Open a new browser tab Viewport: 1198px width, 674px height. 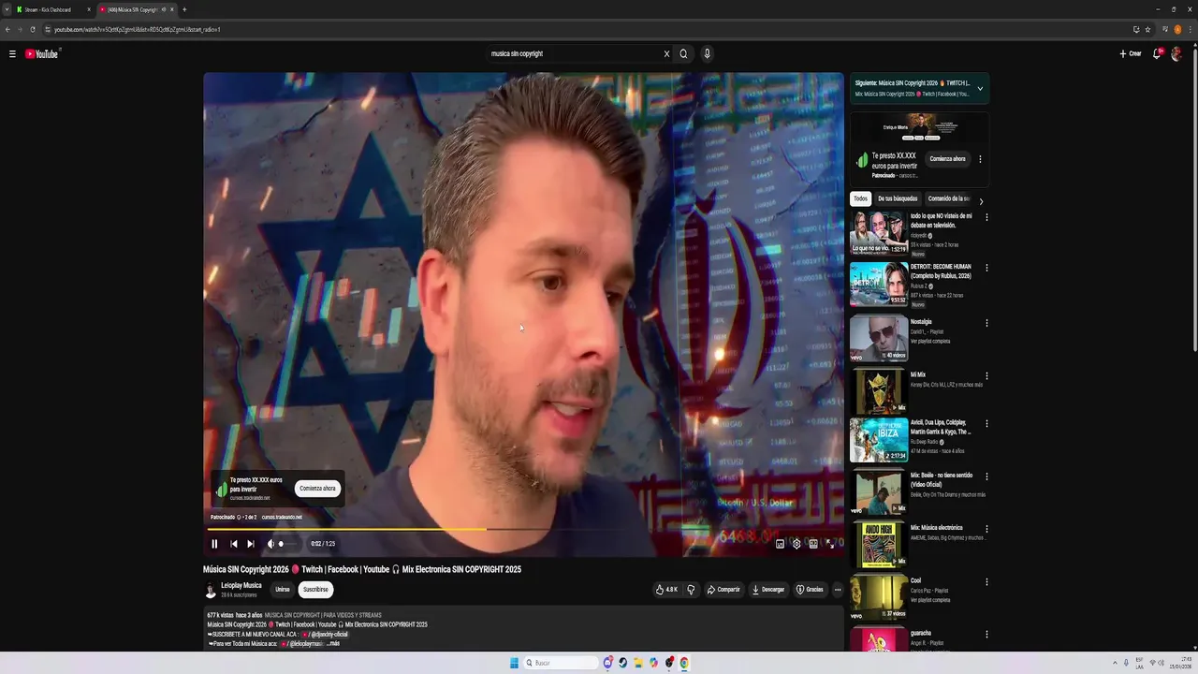pos(184,9)
